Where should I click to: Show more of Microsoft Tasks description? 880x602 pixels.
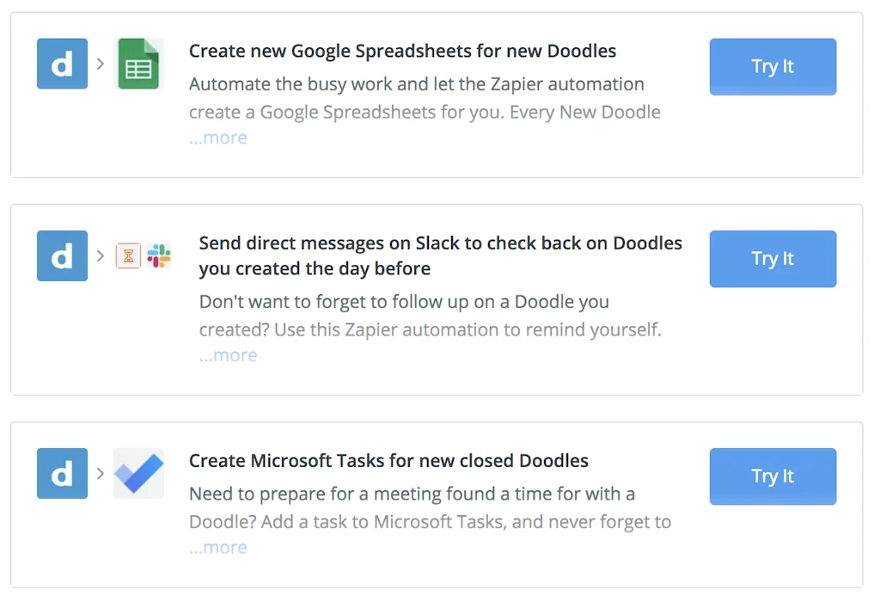point(218,548)
